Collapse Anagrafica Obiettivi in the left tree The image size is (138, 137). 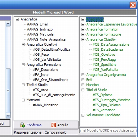[x=23, y=45]
